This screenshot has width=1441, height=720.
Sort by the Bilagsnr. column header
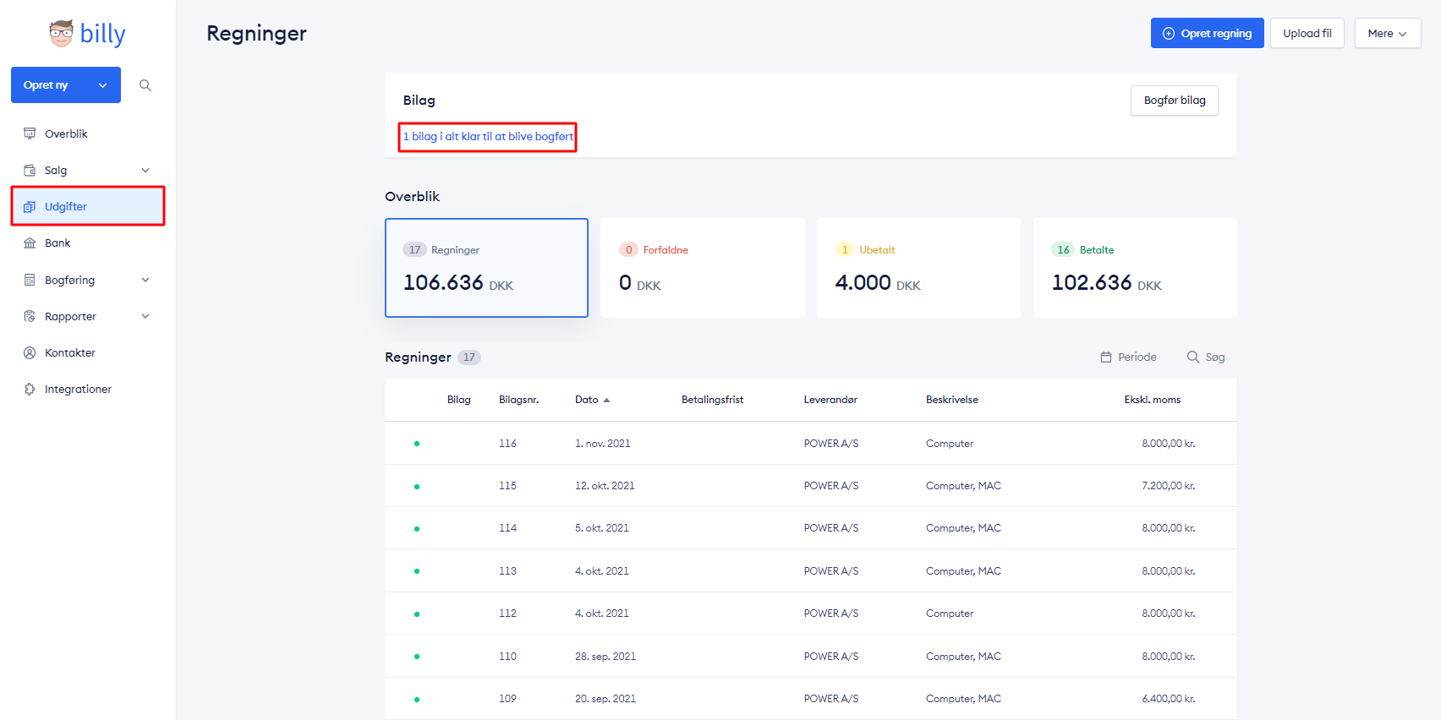point(519,400)
